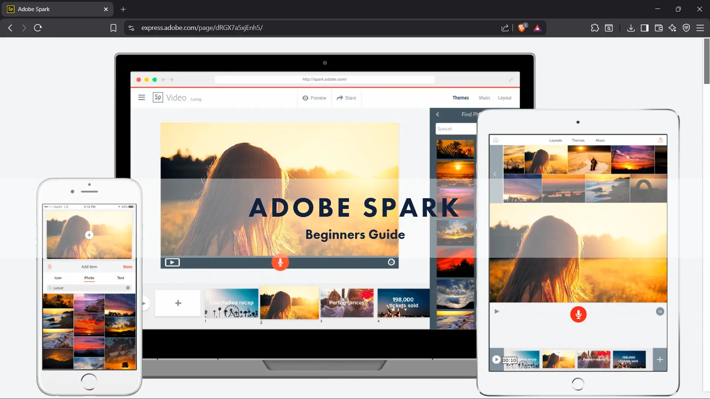This screenshot has height=399, width=710.
Task: Click the back chevron beside Find Photos
Action: pos(437,114)
